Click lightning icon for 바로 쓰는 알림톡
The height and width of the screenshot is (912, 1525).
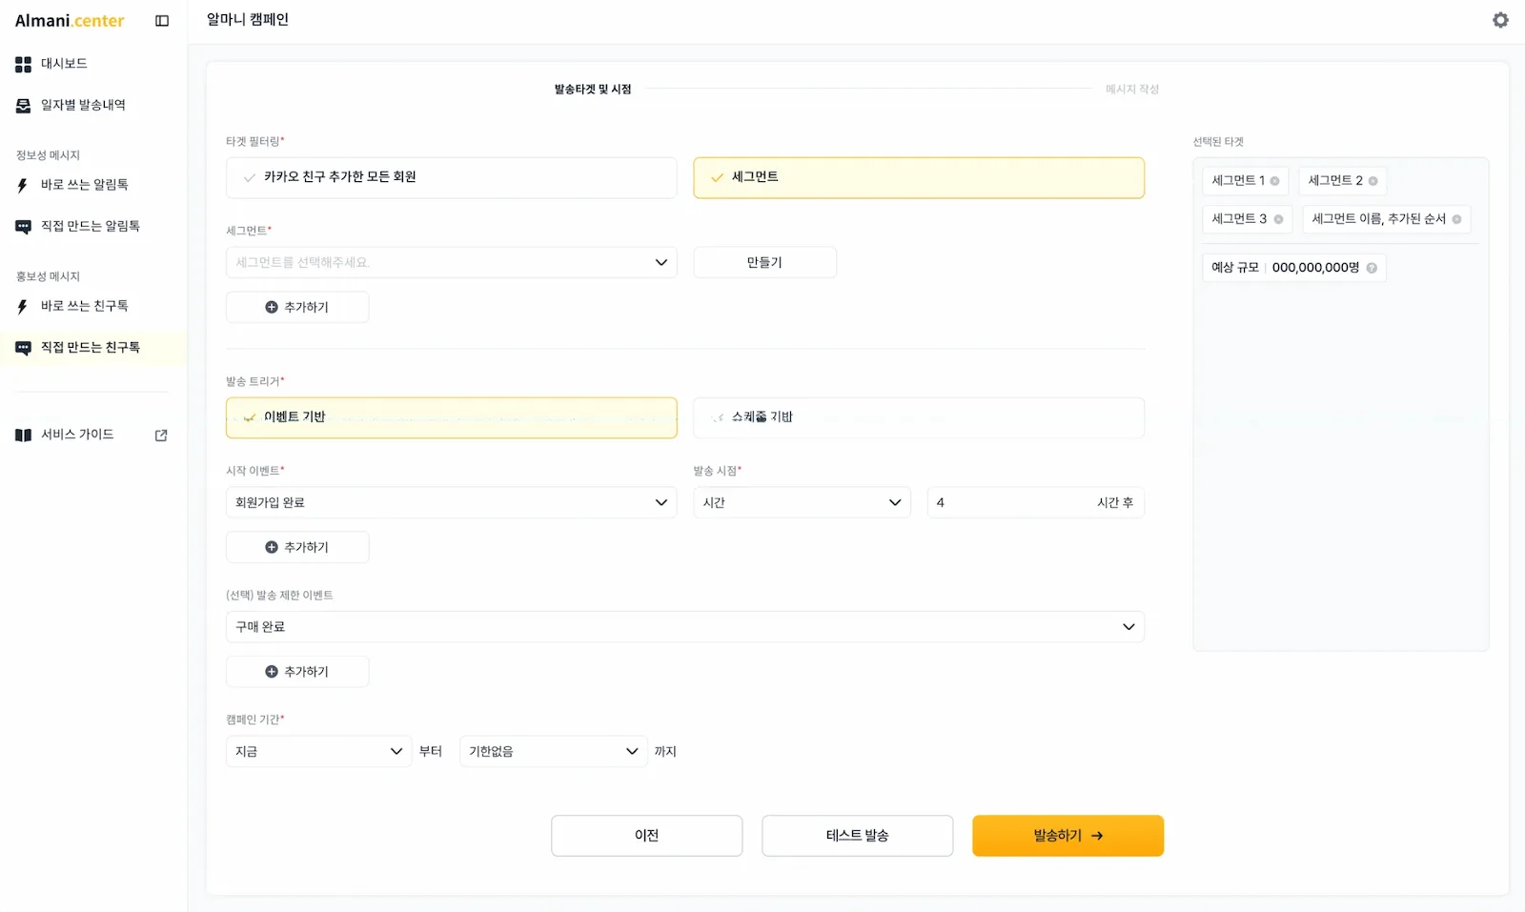pyautogui.click(x=23, y=185)
